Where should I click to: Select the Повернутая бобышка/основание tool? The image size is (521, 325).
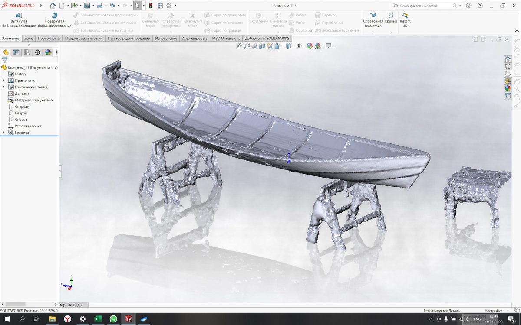click(x=54, y=20)
